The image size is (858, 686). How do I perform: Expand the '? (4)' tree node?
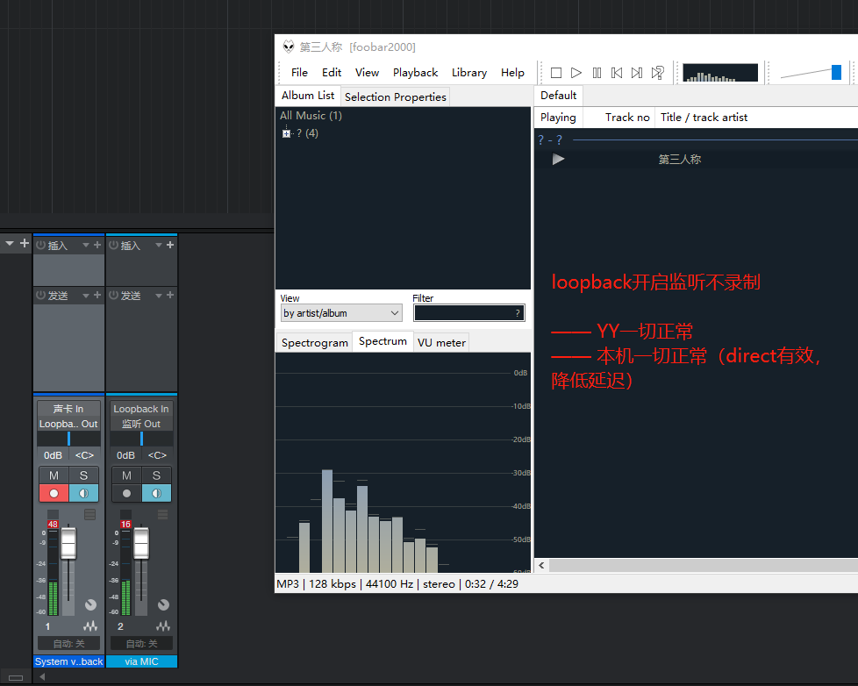pos(286,133)
